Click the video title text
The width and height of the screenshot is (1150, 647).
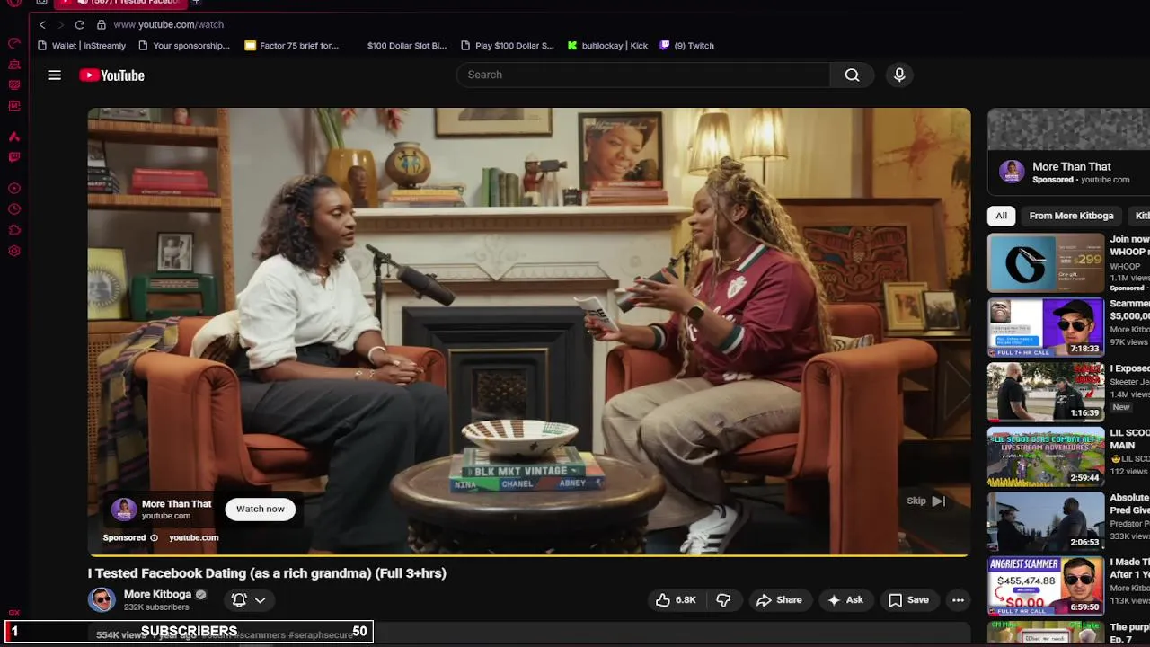(267, 573)
